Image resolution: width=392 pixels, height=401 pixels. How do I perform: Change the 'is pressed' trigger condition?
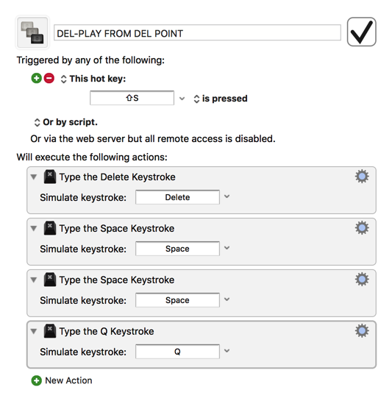point(221,99)
